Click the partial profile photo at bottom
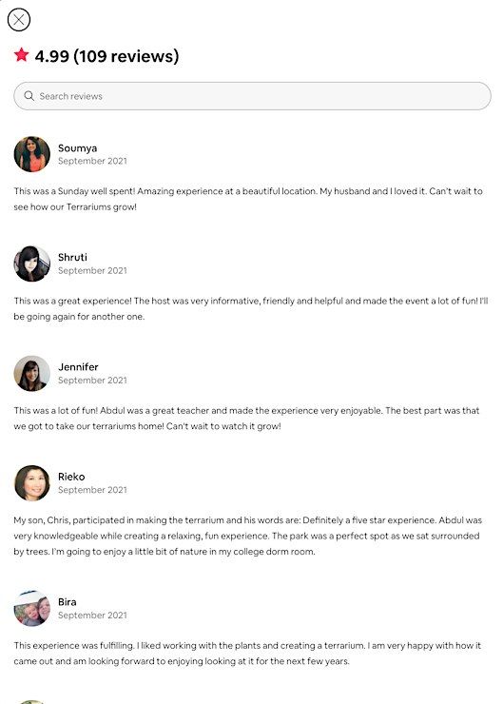This screenshot has width=503, height=704. click(x=32, y=702)
